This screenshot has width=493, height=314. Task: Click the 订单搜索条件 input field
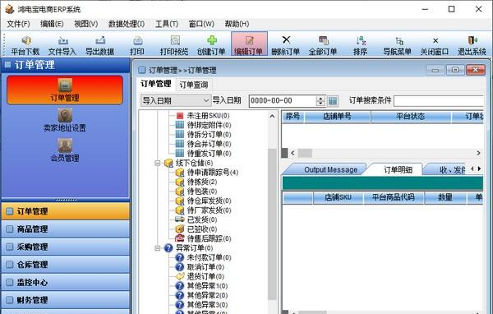439,101
